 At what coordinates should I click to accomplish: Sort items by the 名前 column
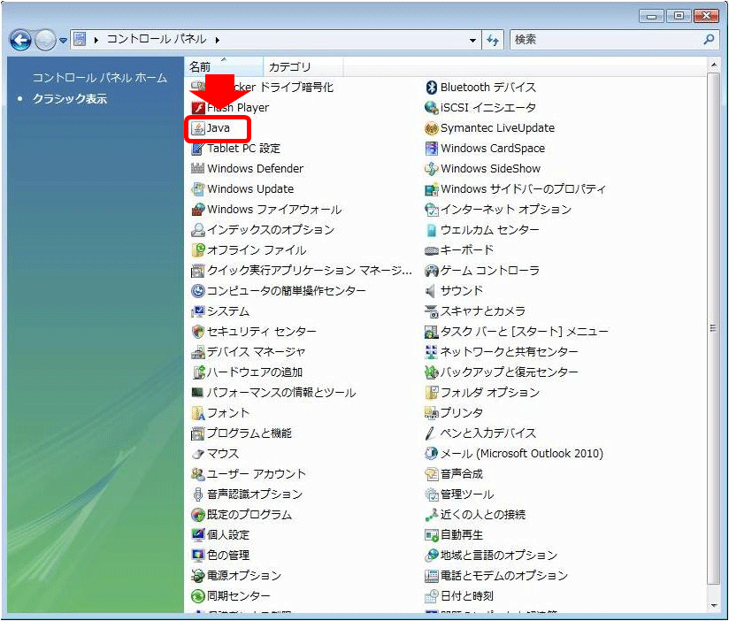pyautogui.click(x=224, y=67)
